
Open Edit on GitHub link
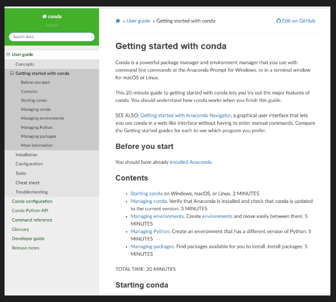tap(296, 21)
